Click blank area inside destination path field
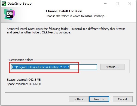This screenshot has width=137, height=106. point(83,67)
